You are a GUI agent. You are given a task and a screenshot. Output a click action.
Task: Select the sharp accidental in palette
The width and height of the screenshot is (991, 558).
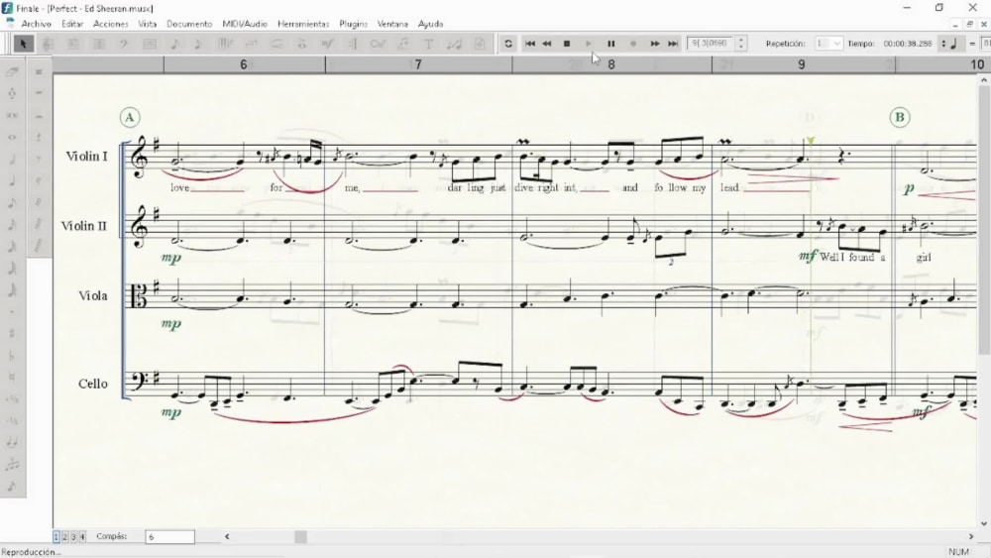[x=12, y=333]
